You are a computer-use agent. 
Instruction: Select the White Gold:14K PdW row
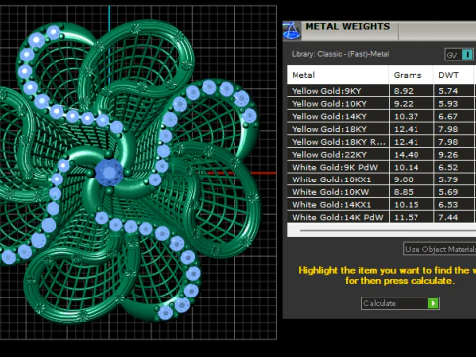382,217
